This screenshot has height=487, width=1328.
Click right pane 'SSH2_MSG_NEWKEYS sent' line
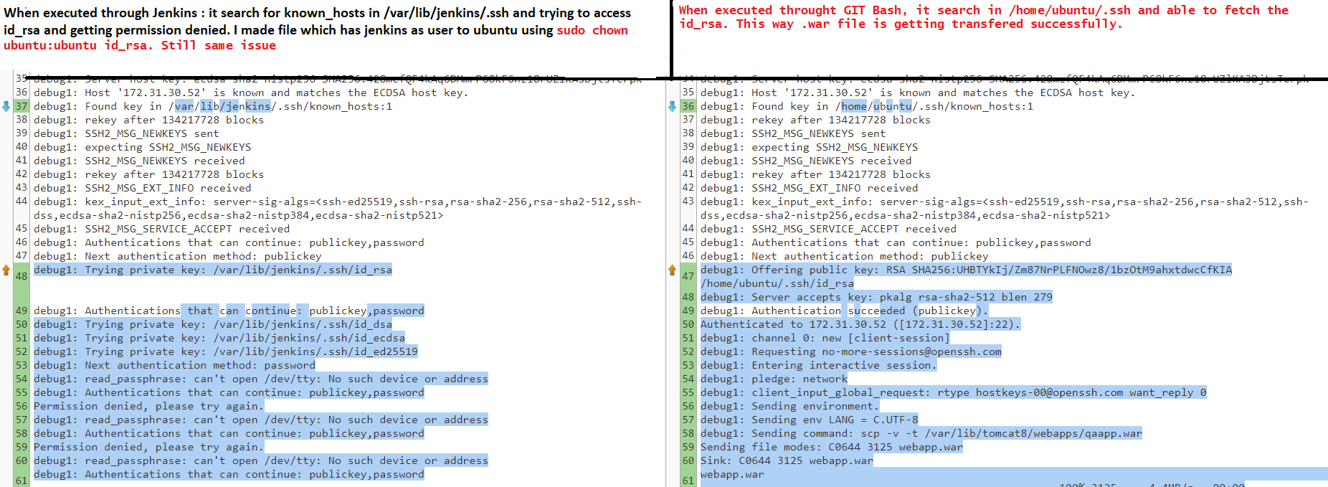[x=793, y=133]
